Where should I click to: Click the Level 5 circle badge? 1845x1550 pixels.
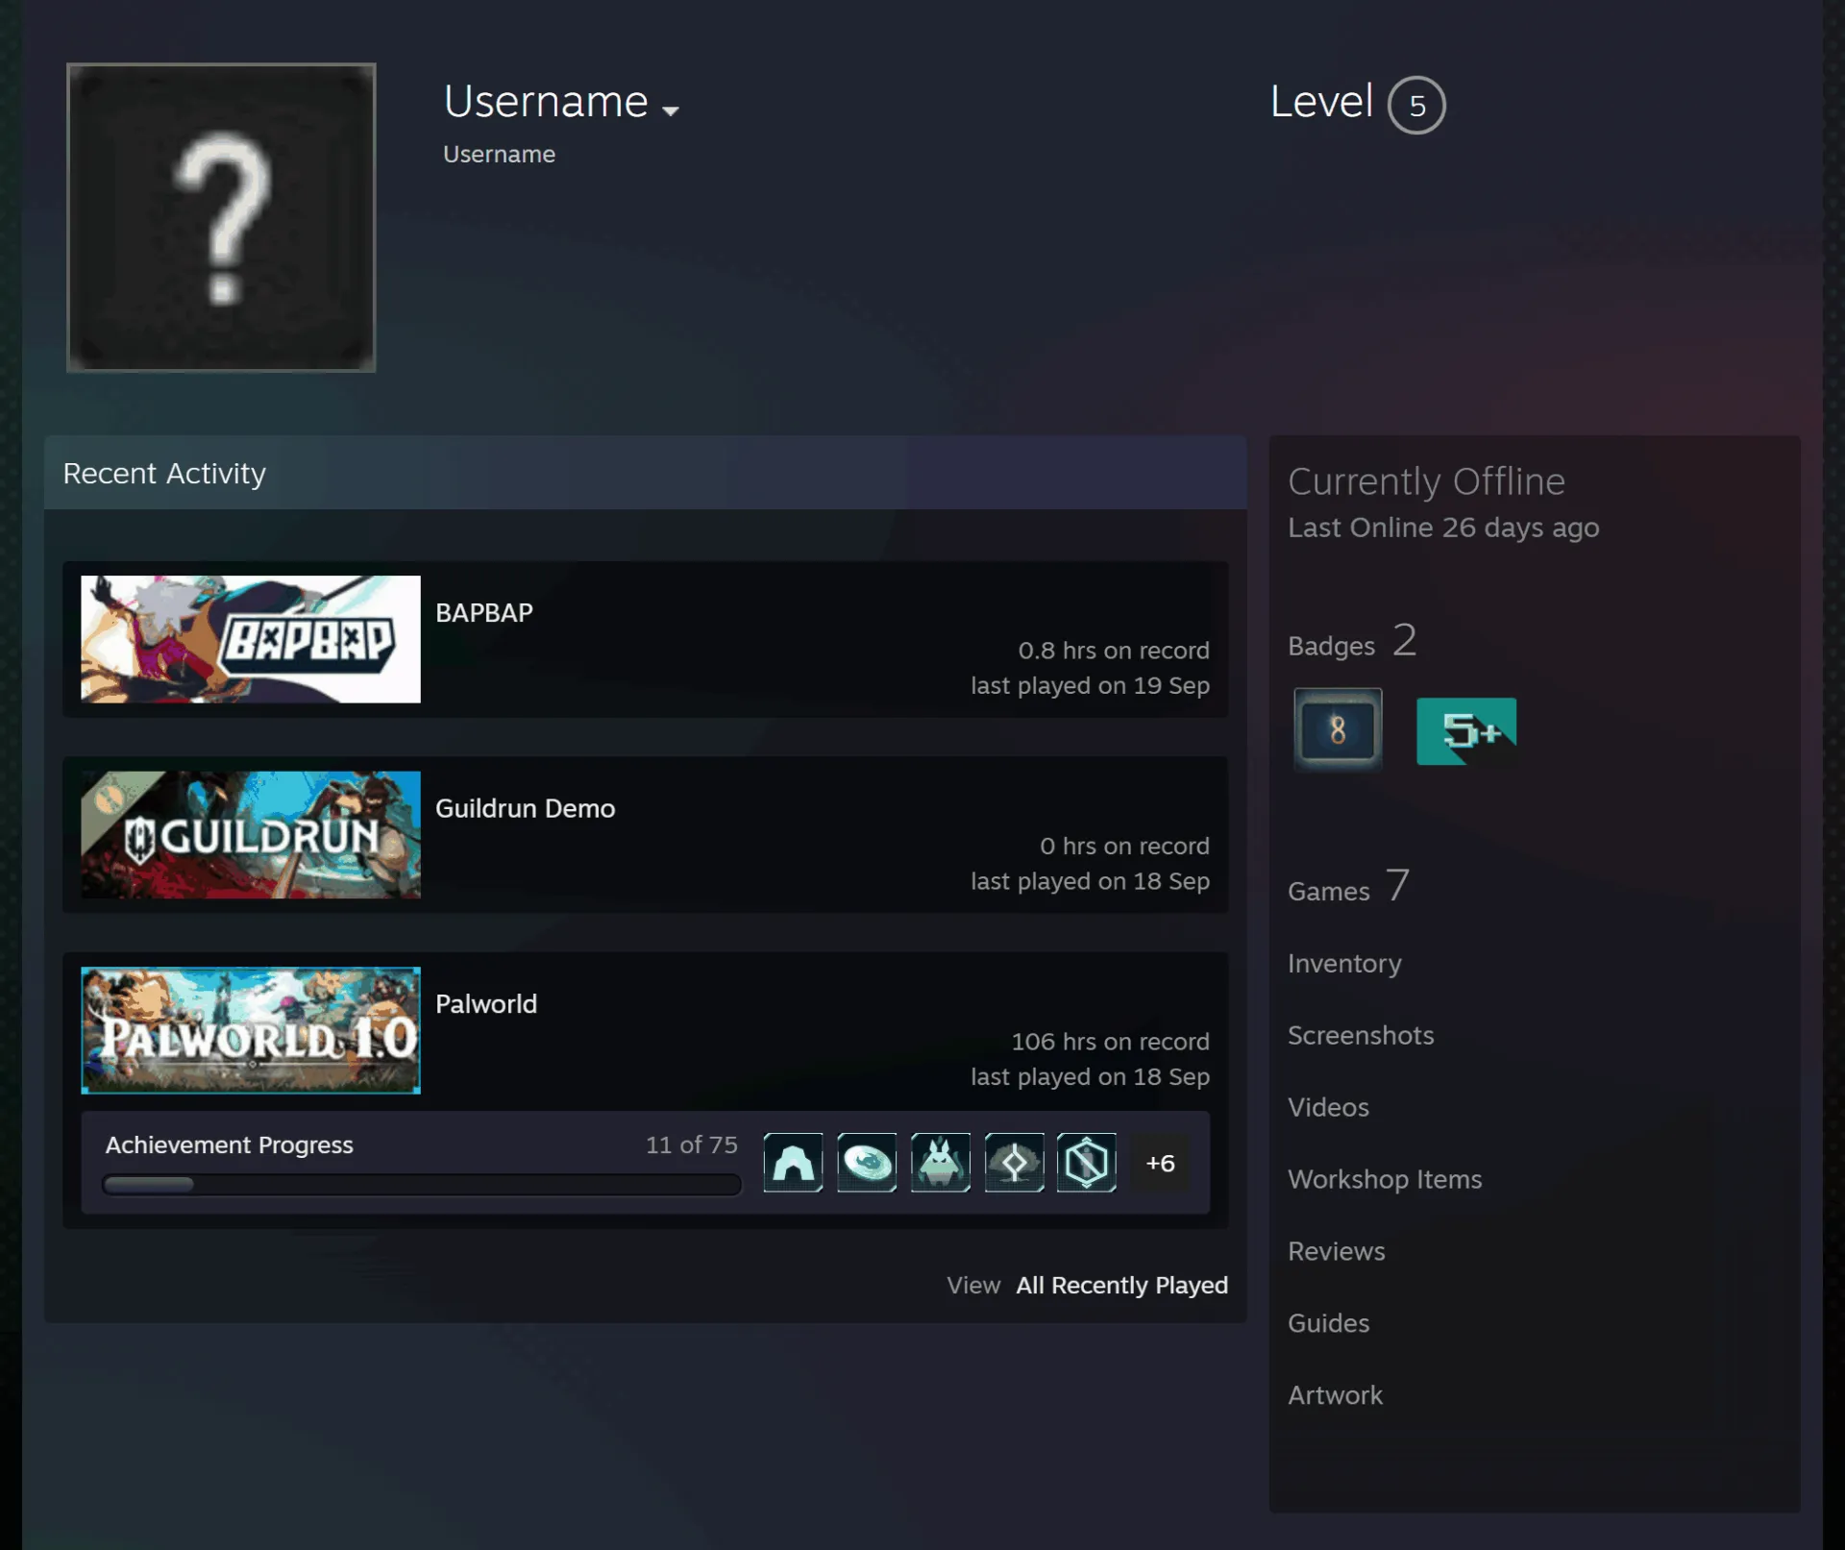click(1416, 105)
